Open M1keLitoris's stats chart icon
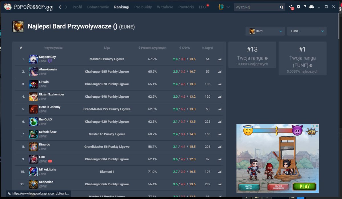 point(220,172)
